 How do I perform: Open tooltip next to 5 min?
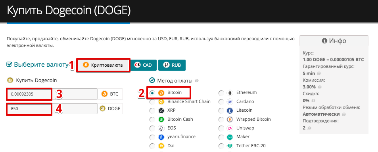[x=319, y=73]
